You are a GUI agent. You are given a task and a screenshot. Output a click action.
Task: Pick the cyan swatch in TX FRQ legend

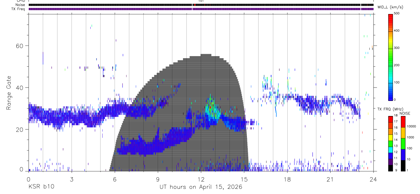click(x=390, y=149)
